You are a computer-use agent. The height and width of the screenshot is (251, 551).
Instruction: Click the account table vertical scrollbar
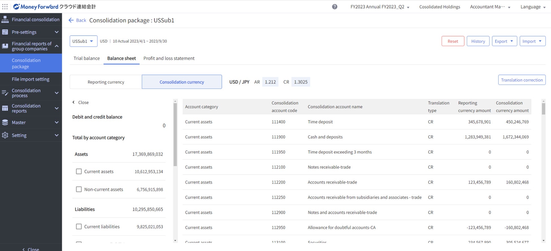(543, 109)
